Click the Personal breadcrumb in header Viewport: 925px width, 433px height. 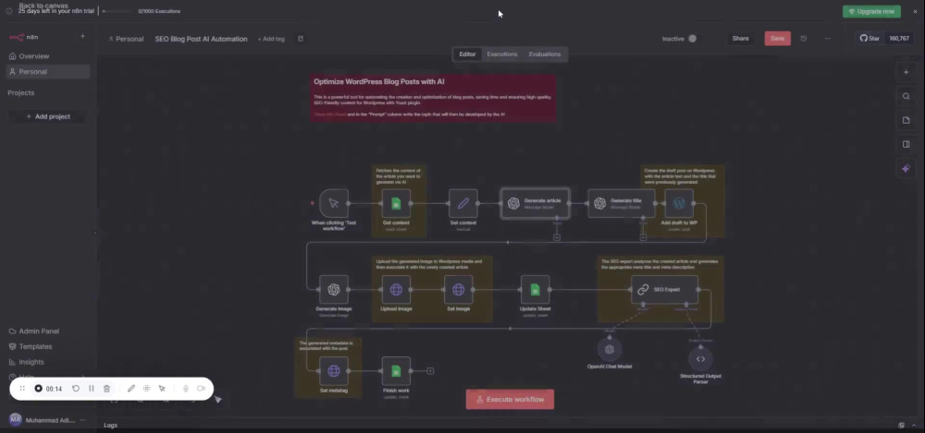coord(126,39)
